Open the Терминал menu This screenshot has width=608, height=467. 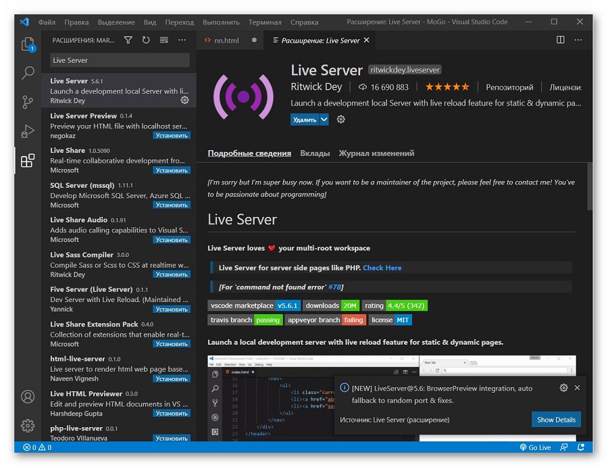(265, 22)
